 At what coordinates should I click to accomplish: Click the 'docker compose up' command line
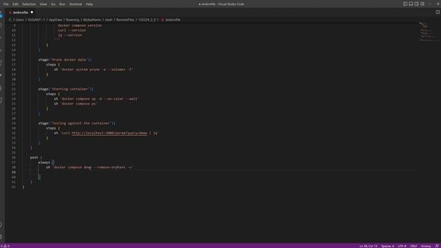click(96, 99)
